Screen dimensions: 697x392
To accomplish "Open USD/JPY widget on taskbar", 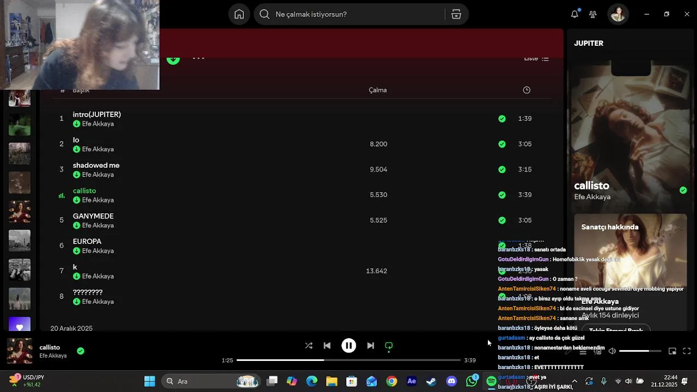I will coord(26,381).
